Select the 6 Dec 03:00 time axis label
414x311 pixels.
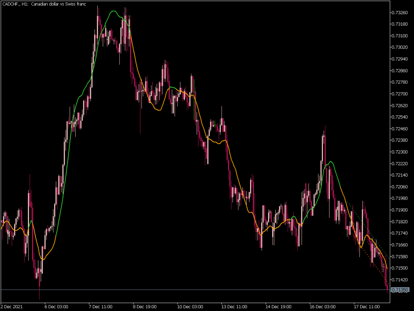click(x=57, y=307)
